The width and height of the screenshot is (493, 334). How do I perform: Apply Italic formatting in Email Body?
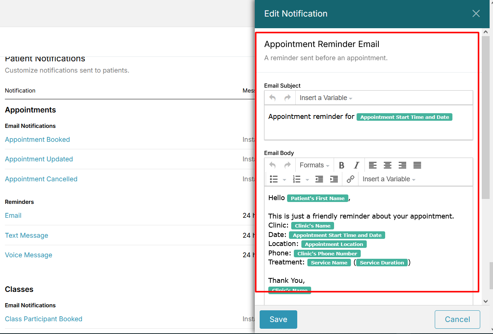click(356, 165)
